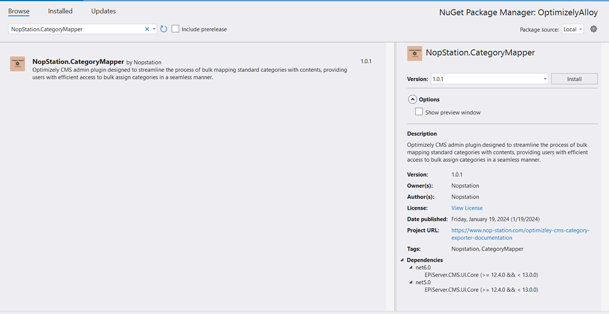Enable Include prerelease checkbox

176,29
